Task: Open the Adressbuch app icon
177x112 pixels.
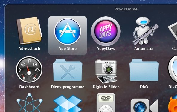Action: click(x=29, y=30)
